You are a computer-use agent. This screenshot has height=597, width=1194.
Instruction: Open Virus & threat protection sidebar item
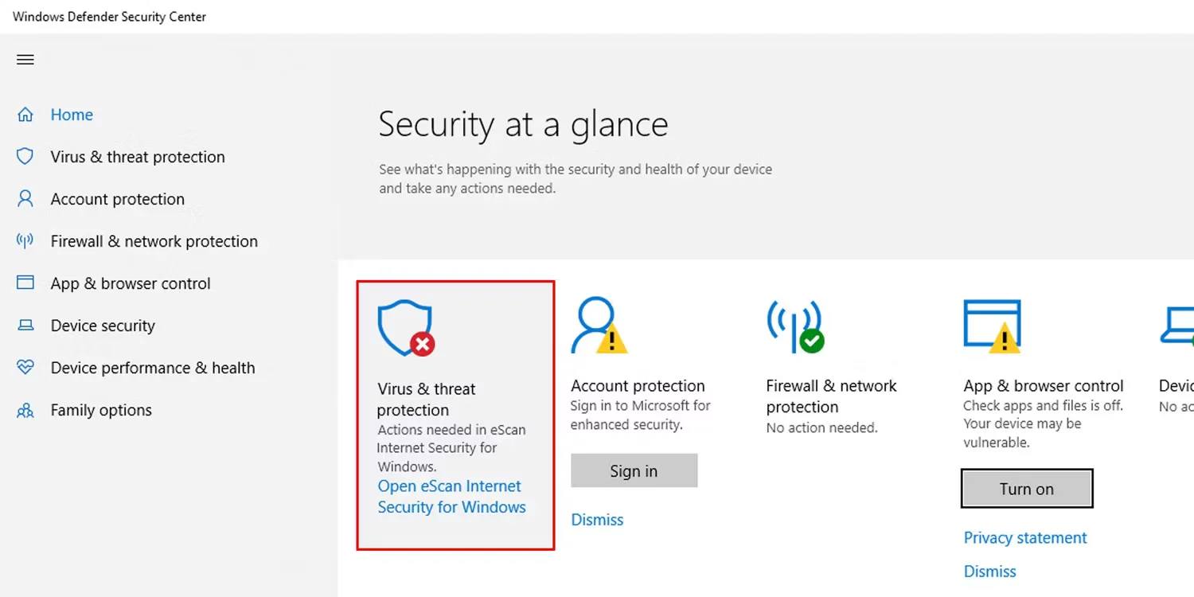click(137, 157)
